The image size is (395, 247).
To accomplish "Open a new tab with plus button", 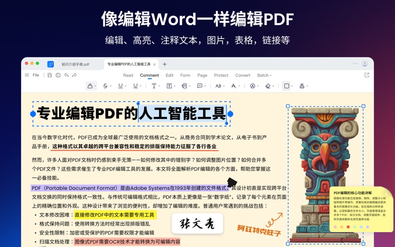I will click(x=164, y=64).
